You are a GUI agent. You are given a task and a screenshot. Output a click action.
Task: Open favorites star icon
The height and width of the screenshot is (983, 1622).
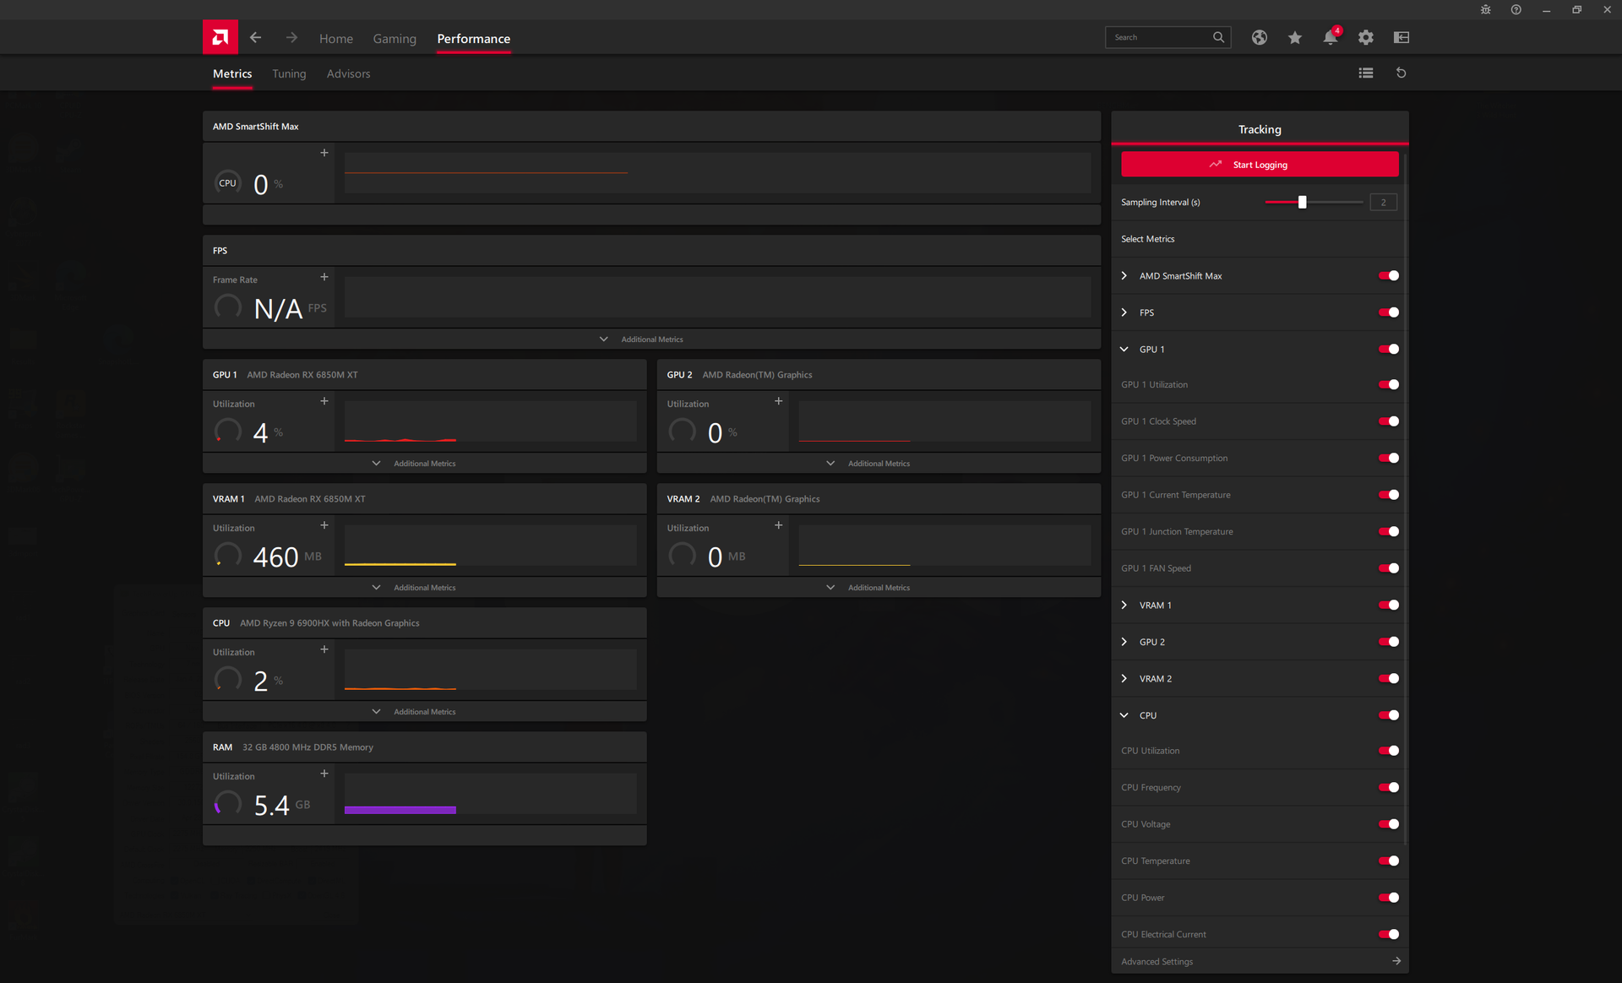[x=1294, y=37]
